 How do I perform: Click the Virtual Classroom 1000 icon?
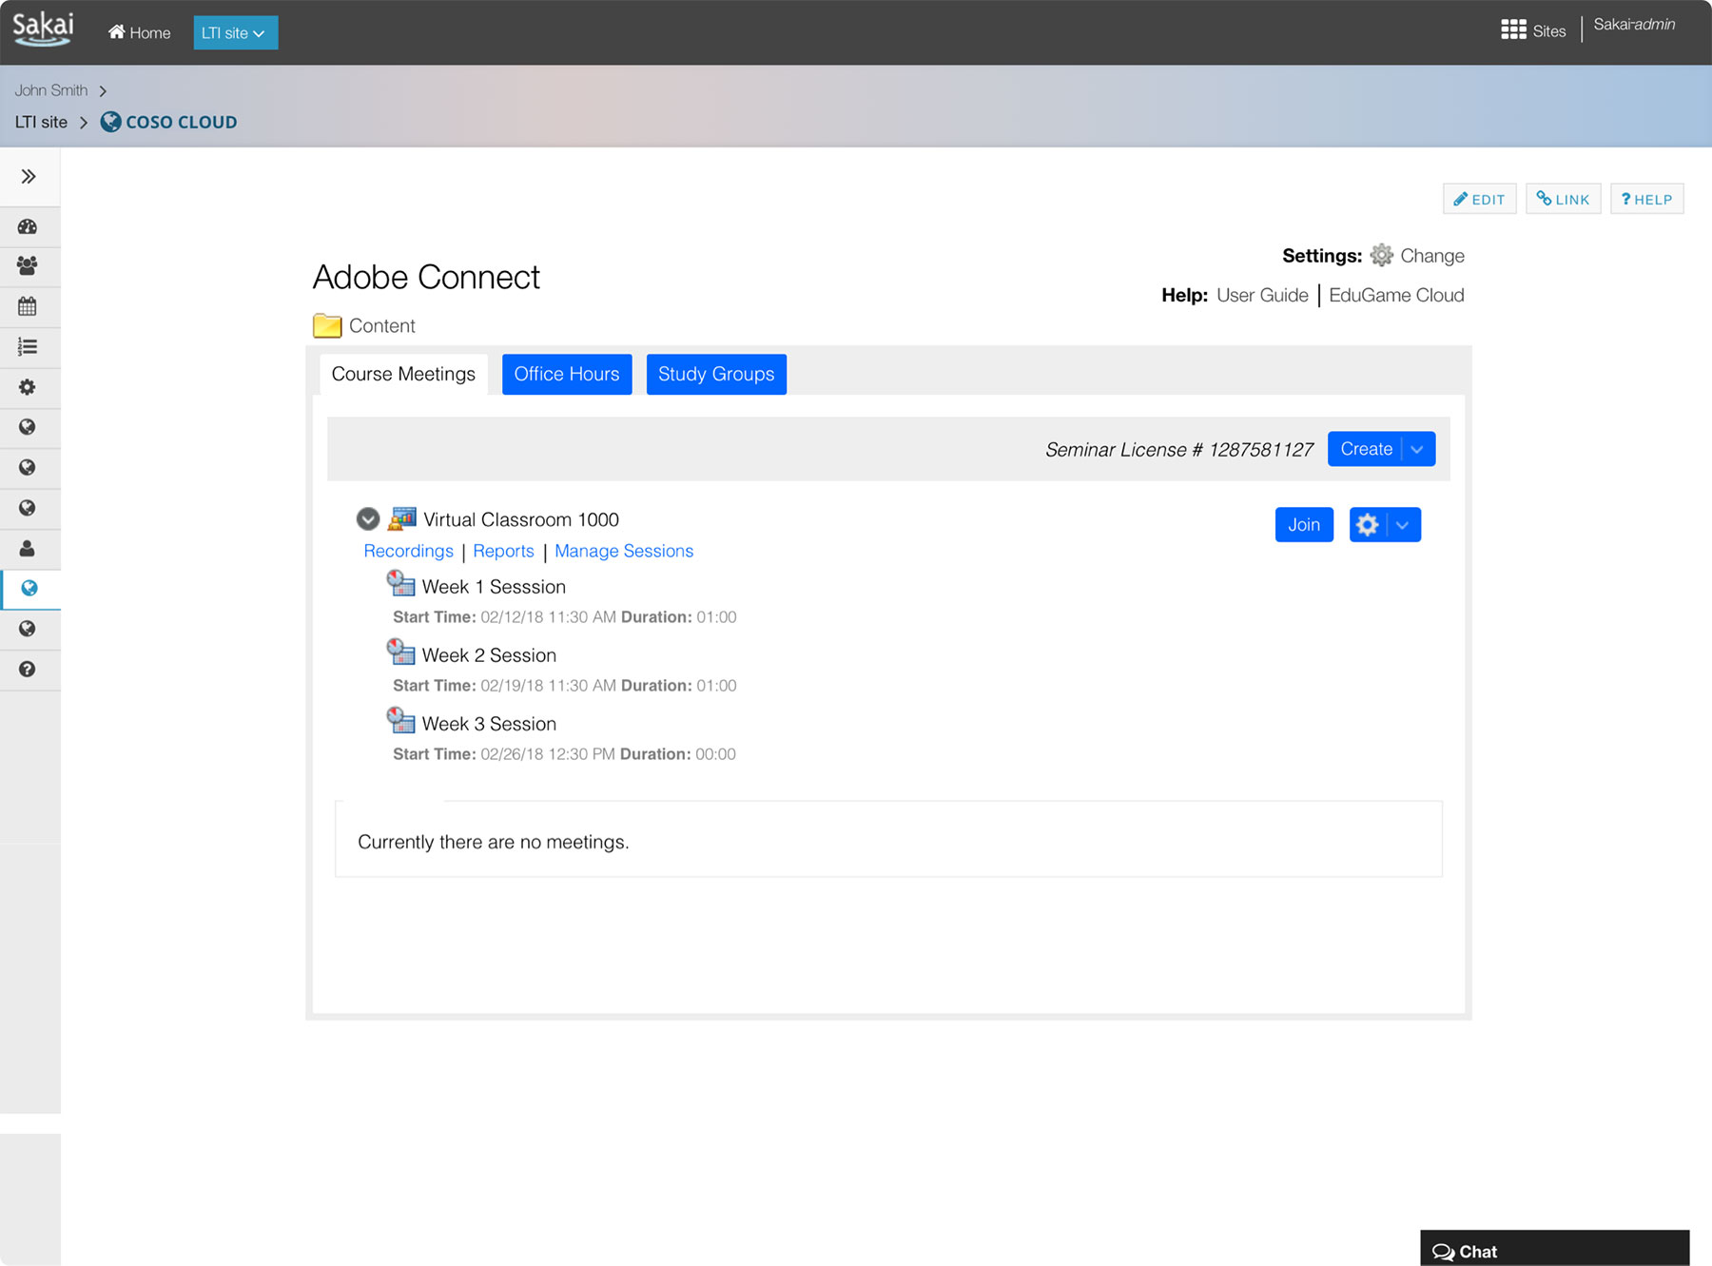pos(402,518)
